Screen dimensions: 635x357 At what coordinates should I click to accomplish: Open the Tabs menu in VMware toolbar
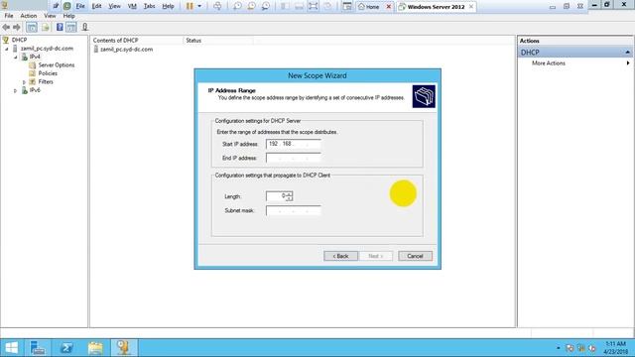(150, 6)
